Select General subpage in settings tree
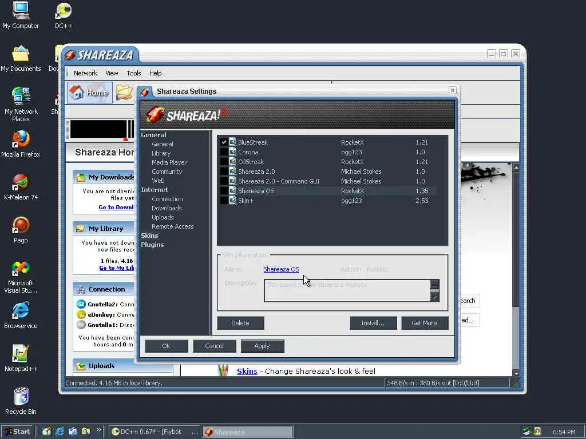Viewport: 586px width, 439px height. pyautogui.click(x=162, y=144)
